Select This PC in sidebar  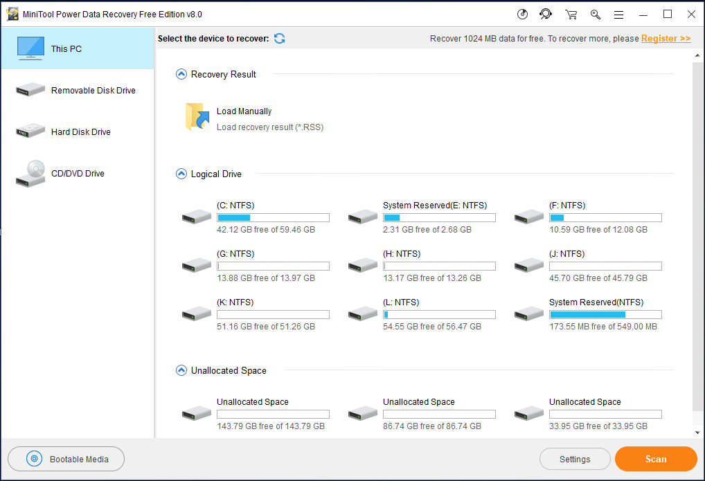78,48
